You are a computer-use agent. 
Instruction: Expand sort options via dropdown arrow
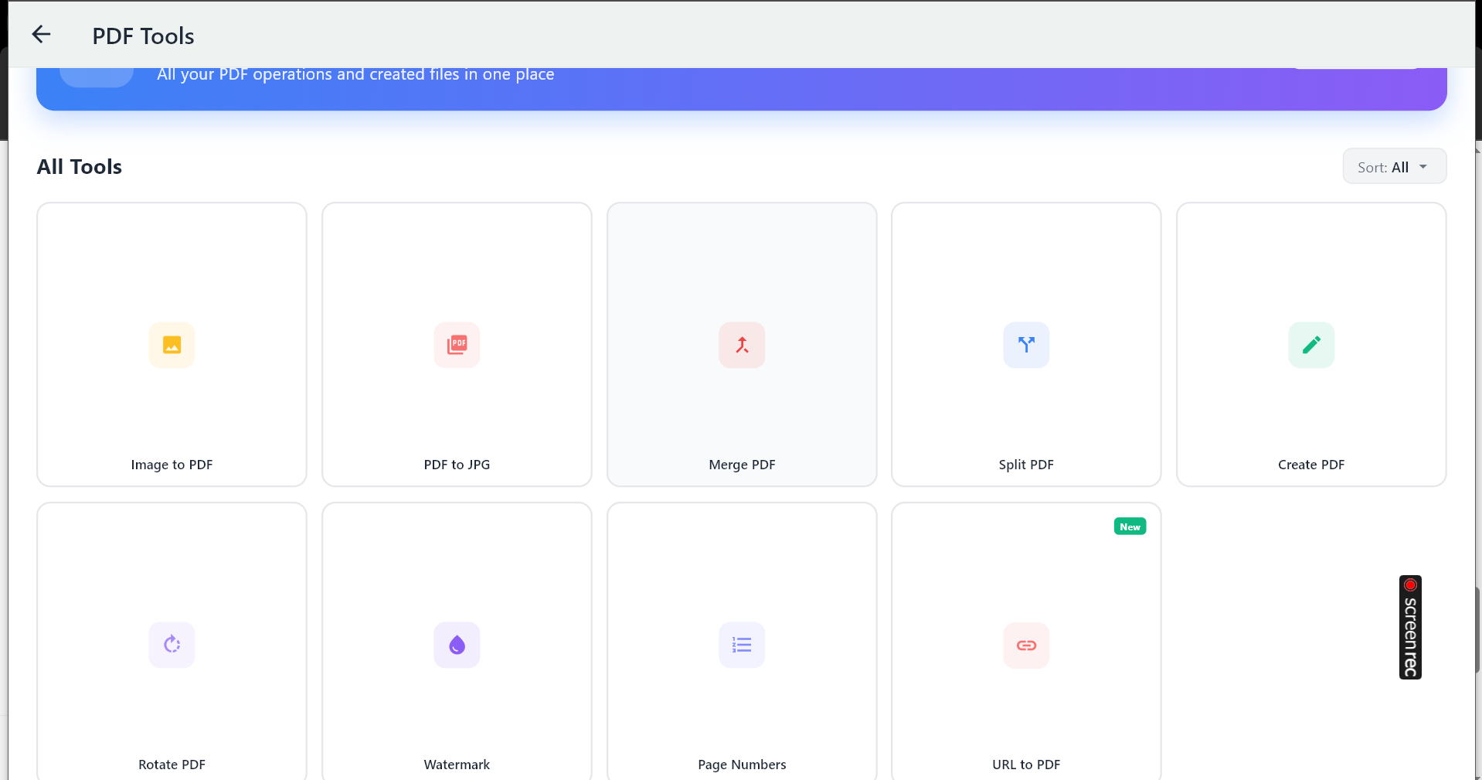(1423, 167)
